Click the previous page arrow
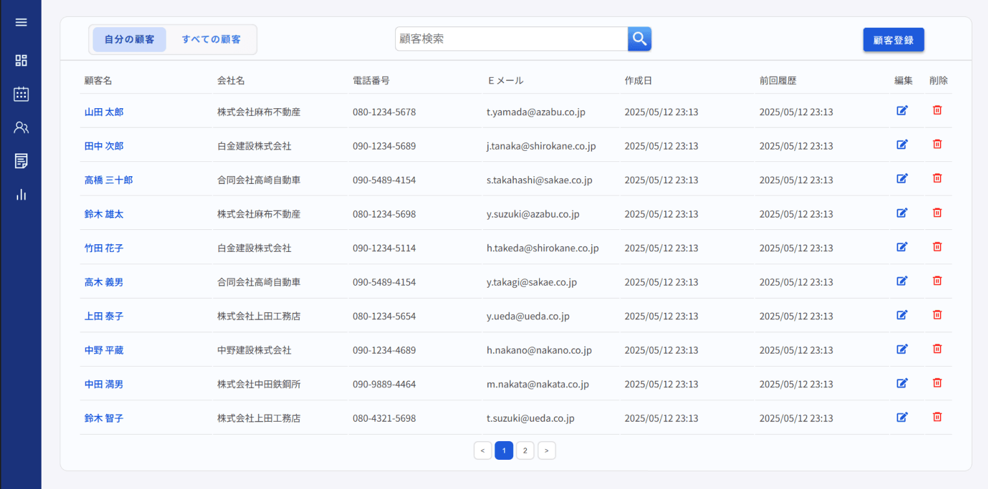 tap(483, 451)
